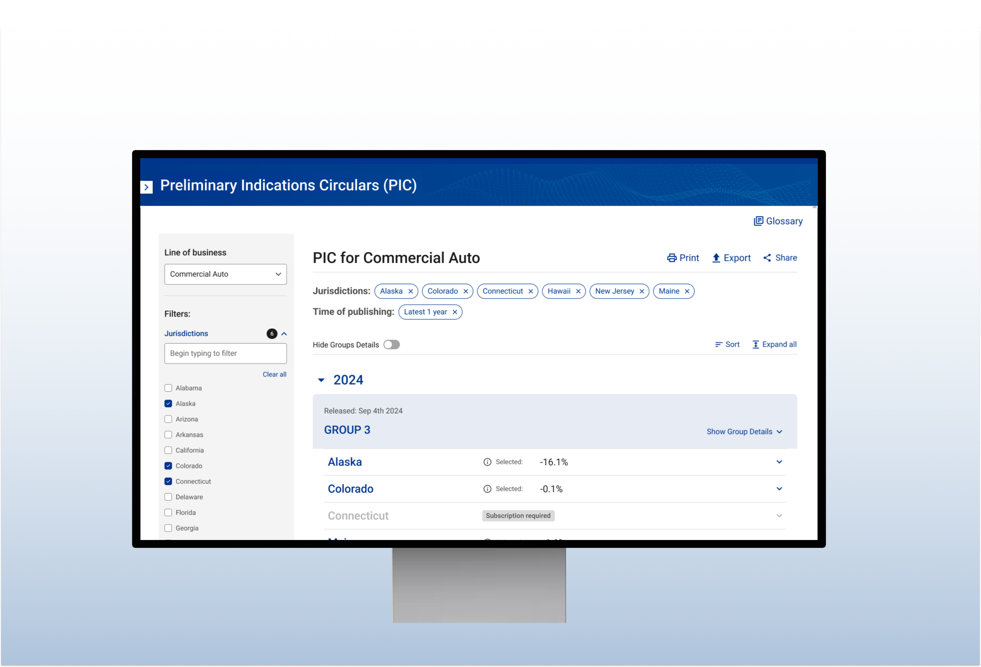Viewport: 981px width, 667px height.
Task: Click the jurisdictions filter text field
Action: 225,354
